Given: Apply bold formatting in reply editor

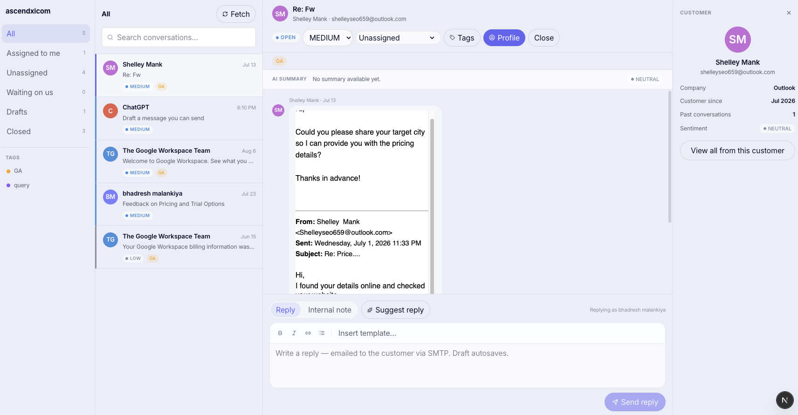Looking at the screenshot, I should [280, 333].
